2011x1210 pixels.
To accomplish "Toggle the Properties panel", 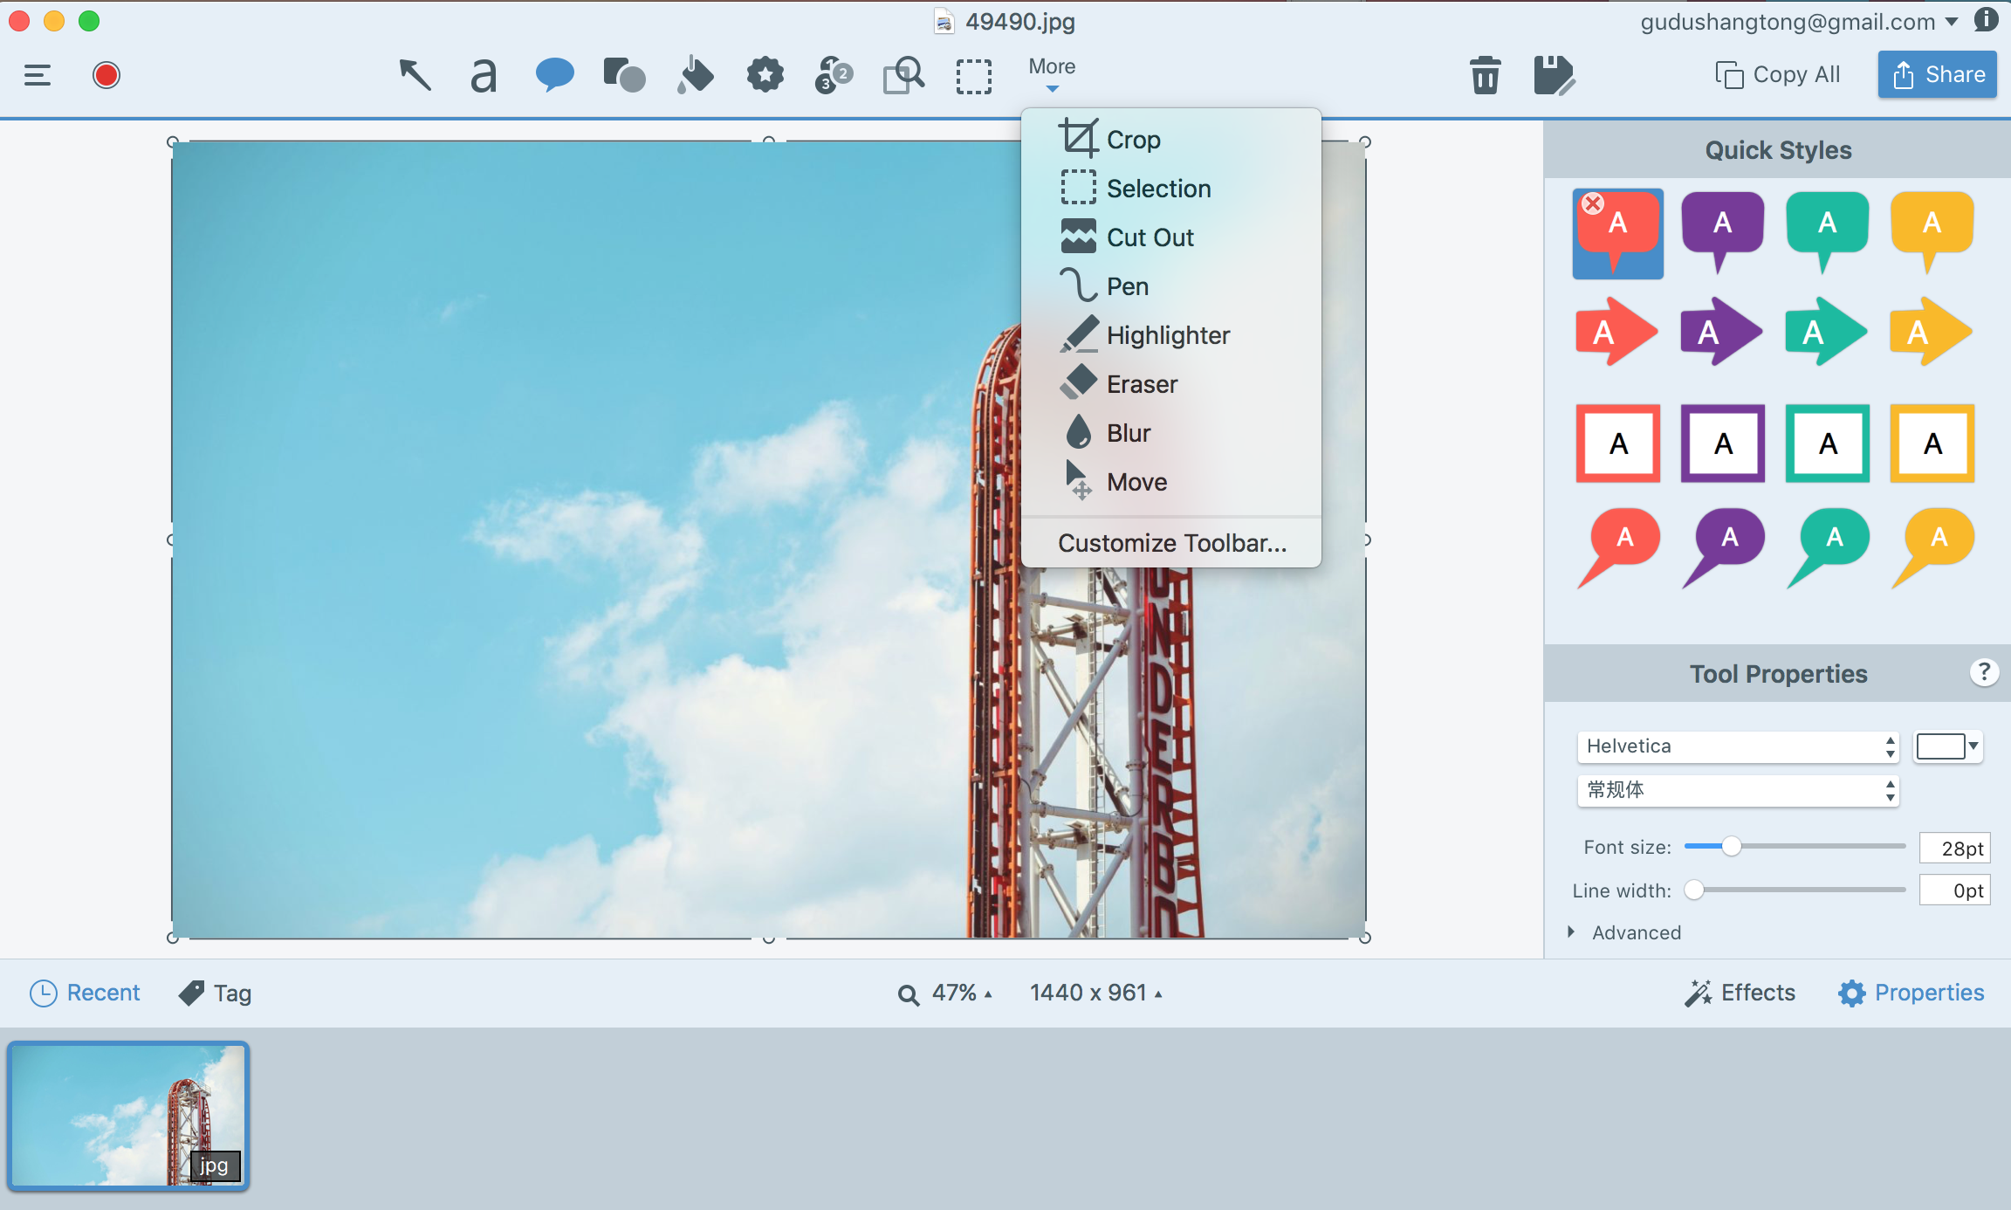I will (x=1911, y=993).
